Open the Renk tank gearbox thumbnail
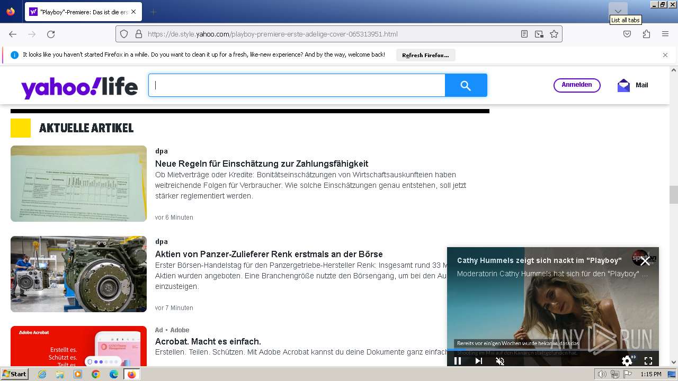This screenshot has width=678, height=381. (78, 274)
